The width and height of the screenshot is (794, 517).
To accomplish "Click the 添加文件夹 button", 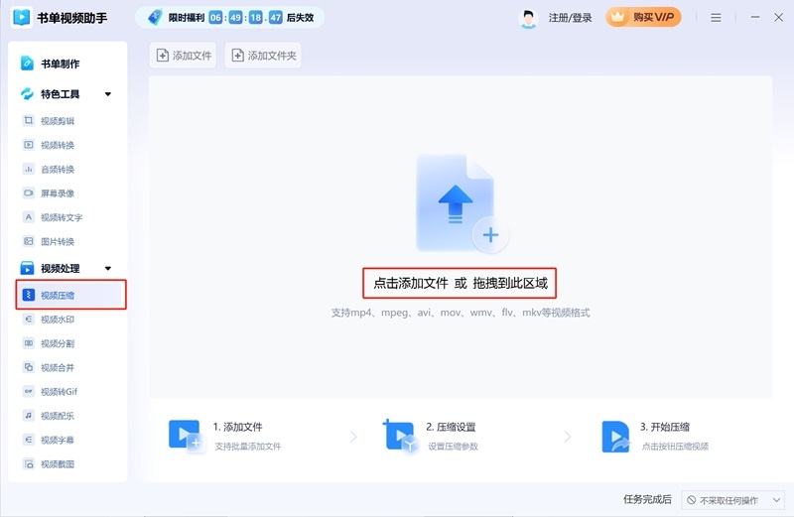I will pyautogui.click(x=263, y=56).
